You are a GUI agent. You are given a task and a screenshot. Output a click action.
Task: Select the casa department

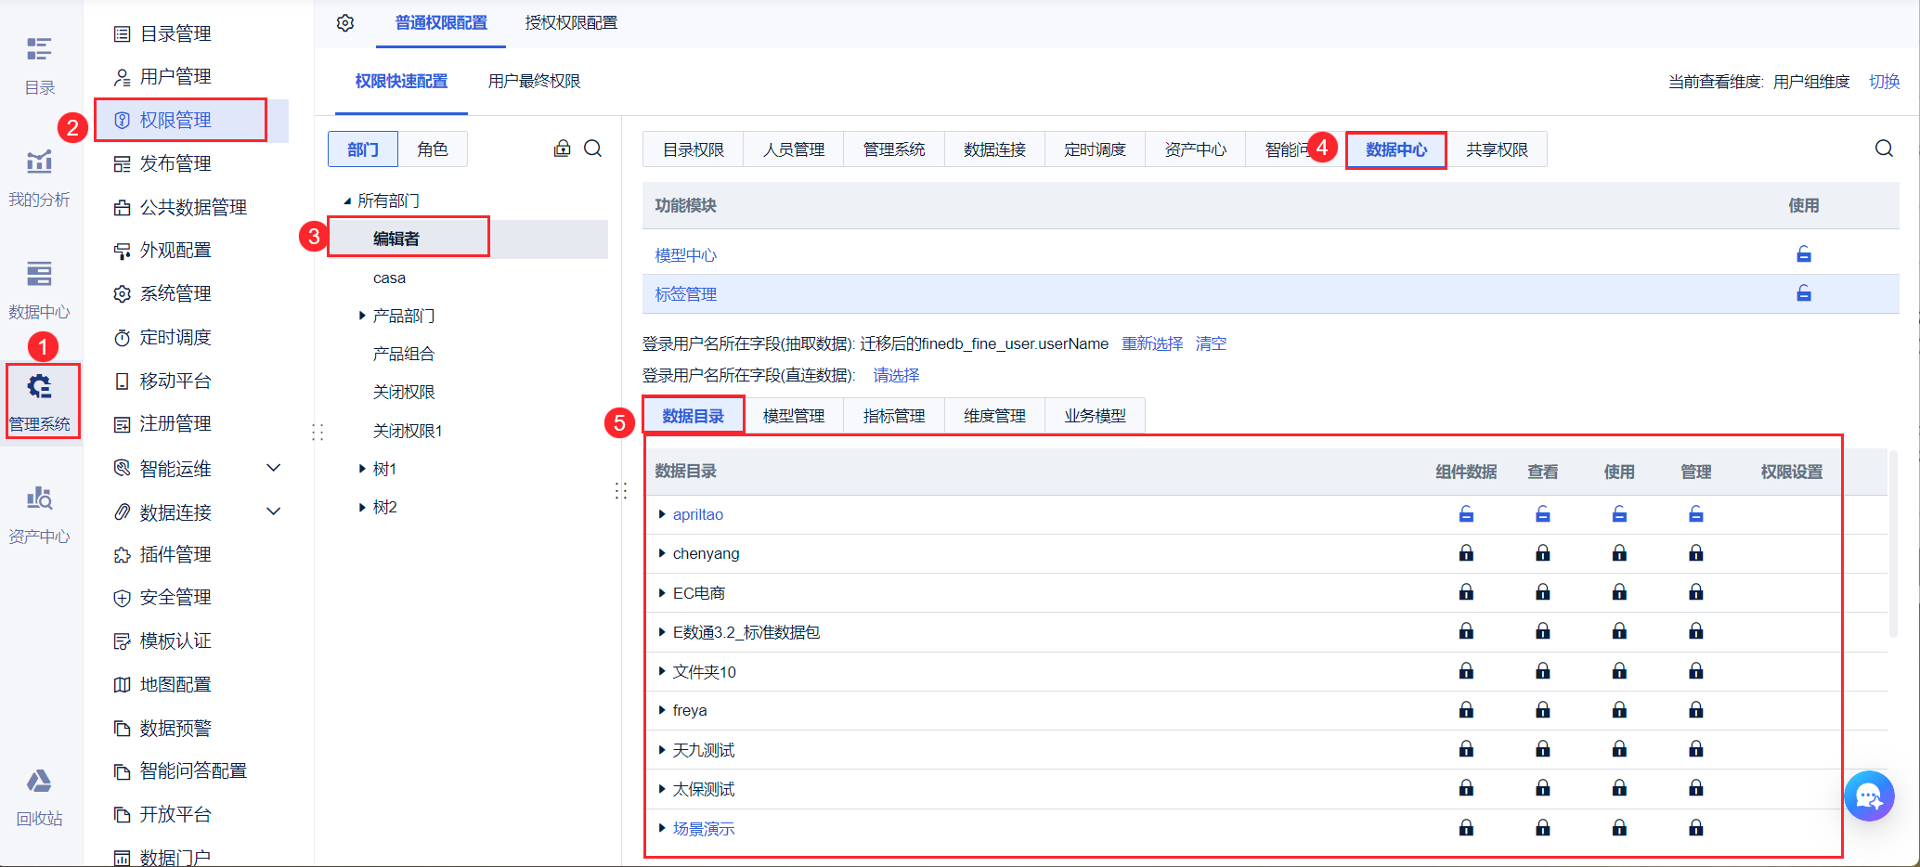(389, 278)
